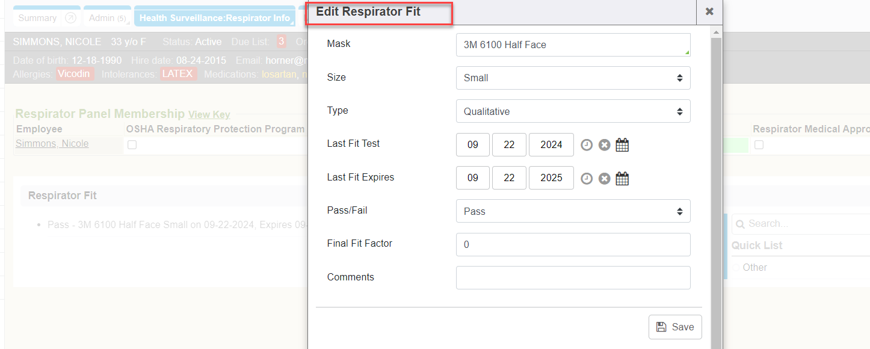This screenshot has width=870, height=349.
Task: Select the Other quick list radio option
Action: pos(735,268)
